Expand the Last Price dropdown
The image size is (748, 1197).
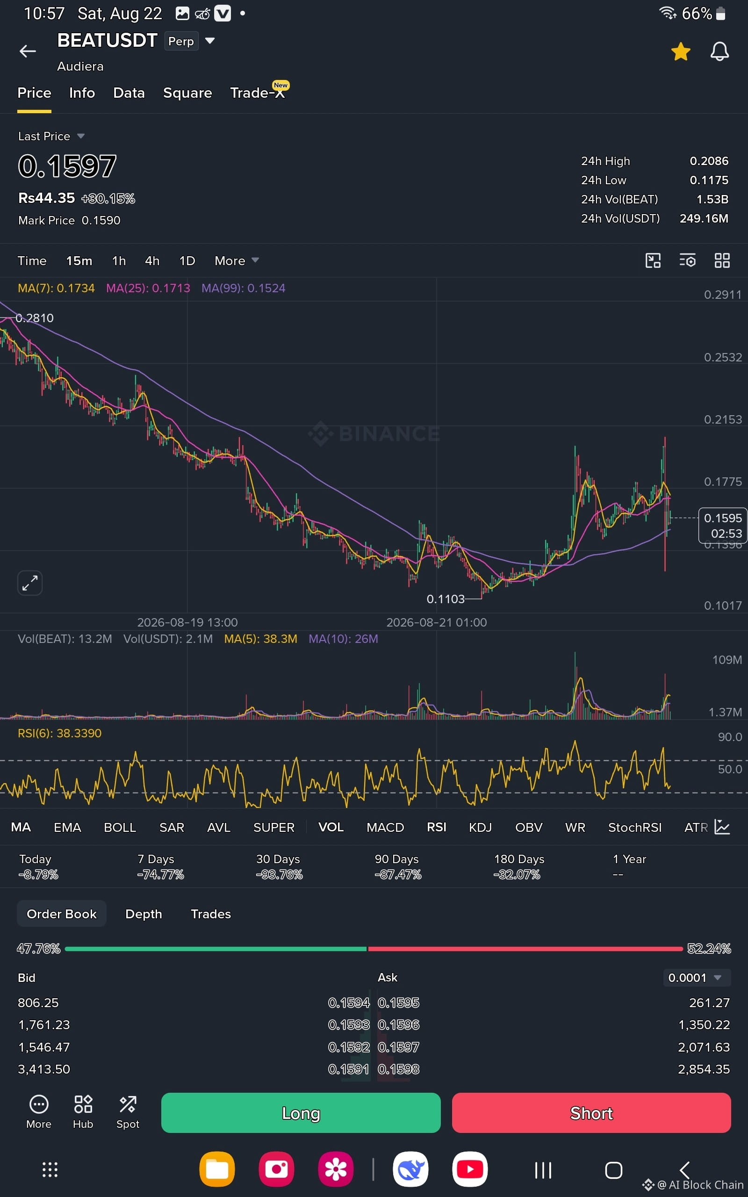coord(51,136)
